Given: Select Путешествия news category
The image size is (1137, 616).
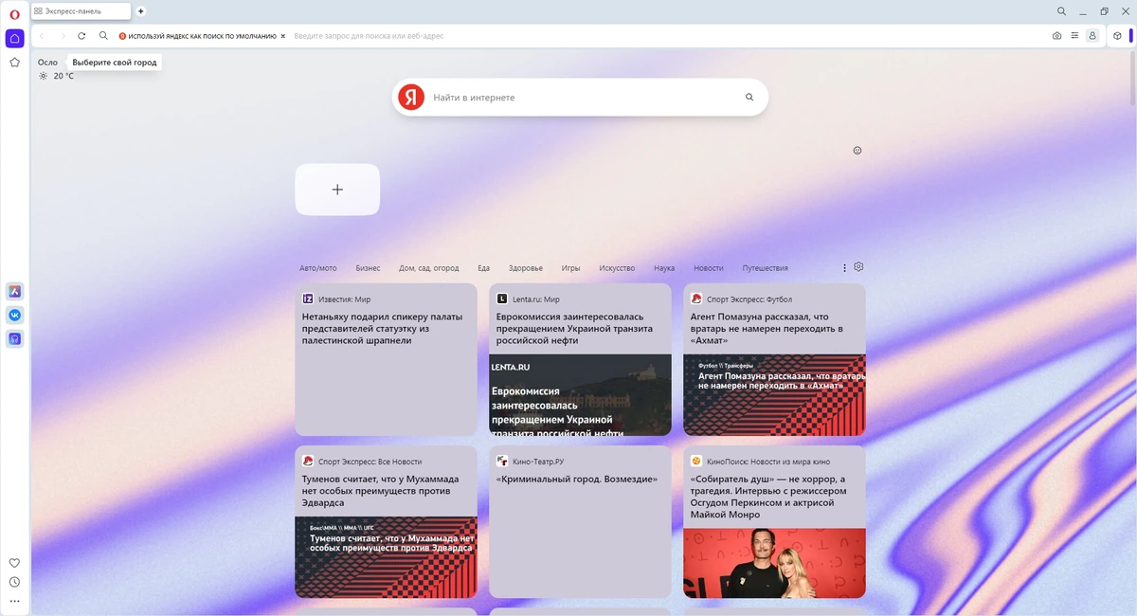Looking at the screenshot, I should (766, 268).
